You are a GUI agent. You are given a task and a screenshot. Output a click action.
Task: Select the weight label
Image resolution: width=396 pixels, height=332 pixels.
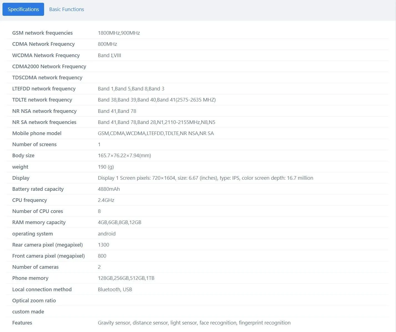click(20, 167)
